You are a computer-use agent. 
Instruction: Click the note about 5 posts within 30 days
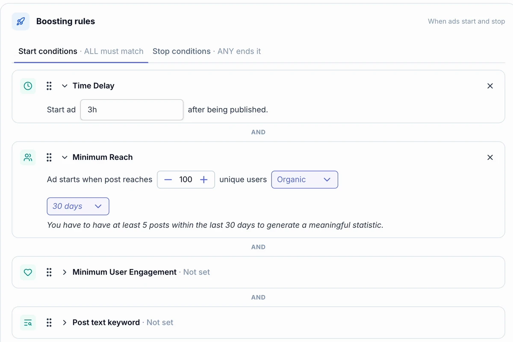point(215,225)
